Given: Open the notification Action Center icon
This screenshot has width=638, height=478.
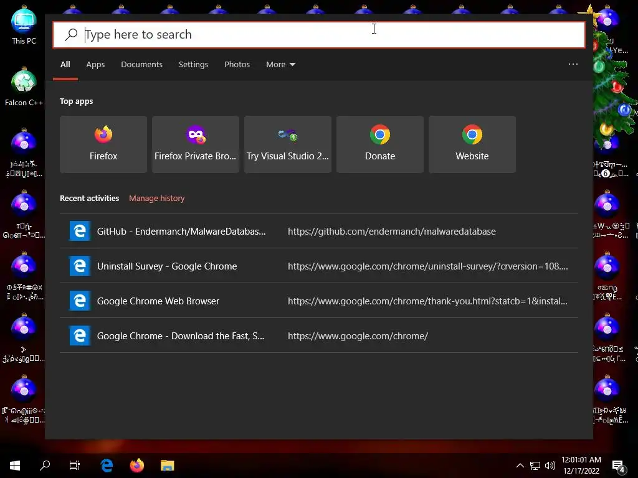Looking at the screenshot, I should [x=619, y=466].
